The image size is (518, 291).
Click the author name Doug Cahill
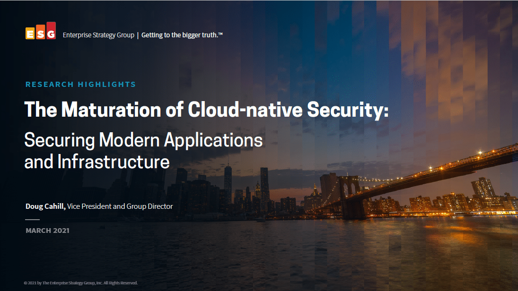pos(45,206)
